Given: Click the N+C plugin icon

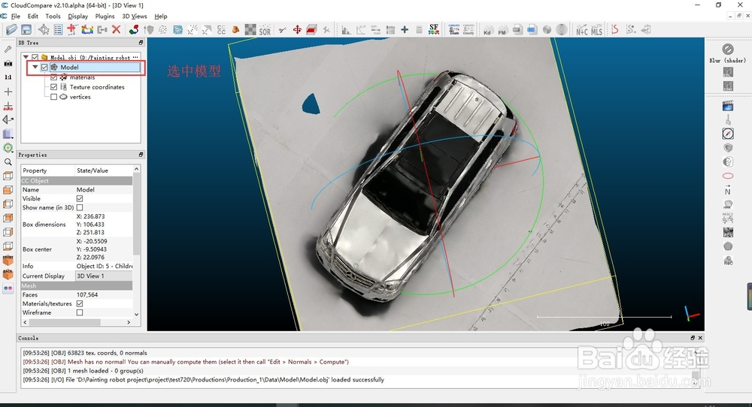Looking at the screenshot, I should click(x=582, y=30).
